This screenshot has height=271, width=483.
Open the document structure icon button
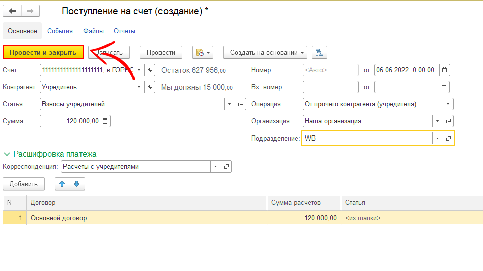tap(319, 53)
